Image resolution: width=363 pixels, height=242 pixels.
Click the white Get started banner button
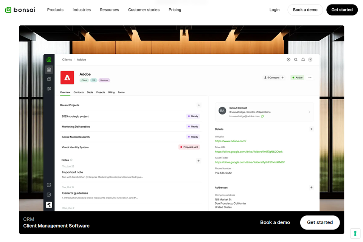coord(320,223)
